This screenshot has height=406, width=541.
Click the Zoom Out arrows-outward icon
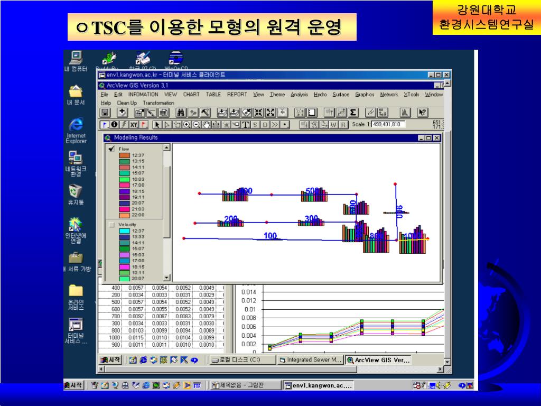(x=270, y=113)
